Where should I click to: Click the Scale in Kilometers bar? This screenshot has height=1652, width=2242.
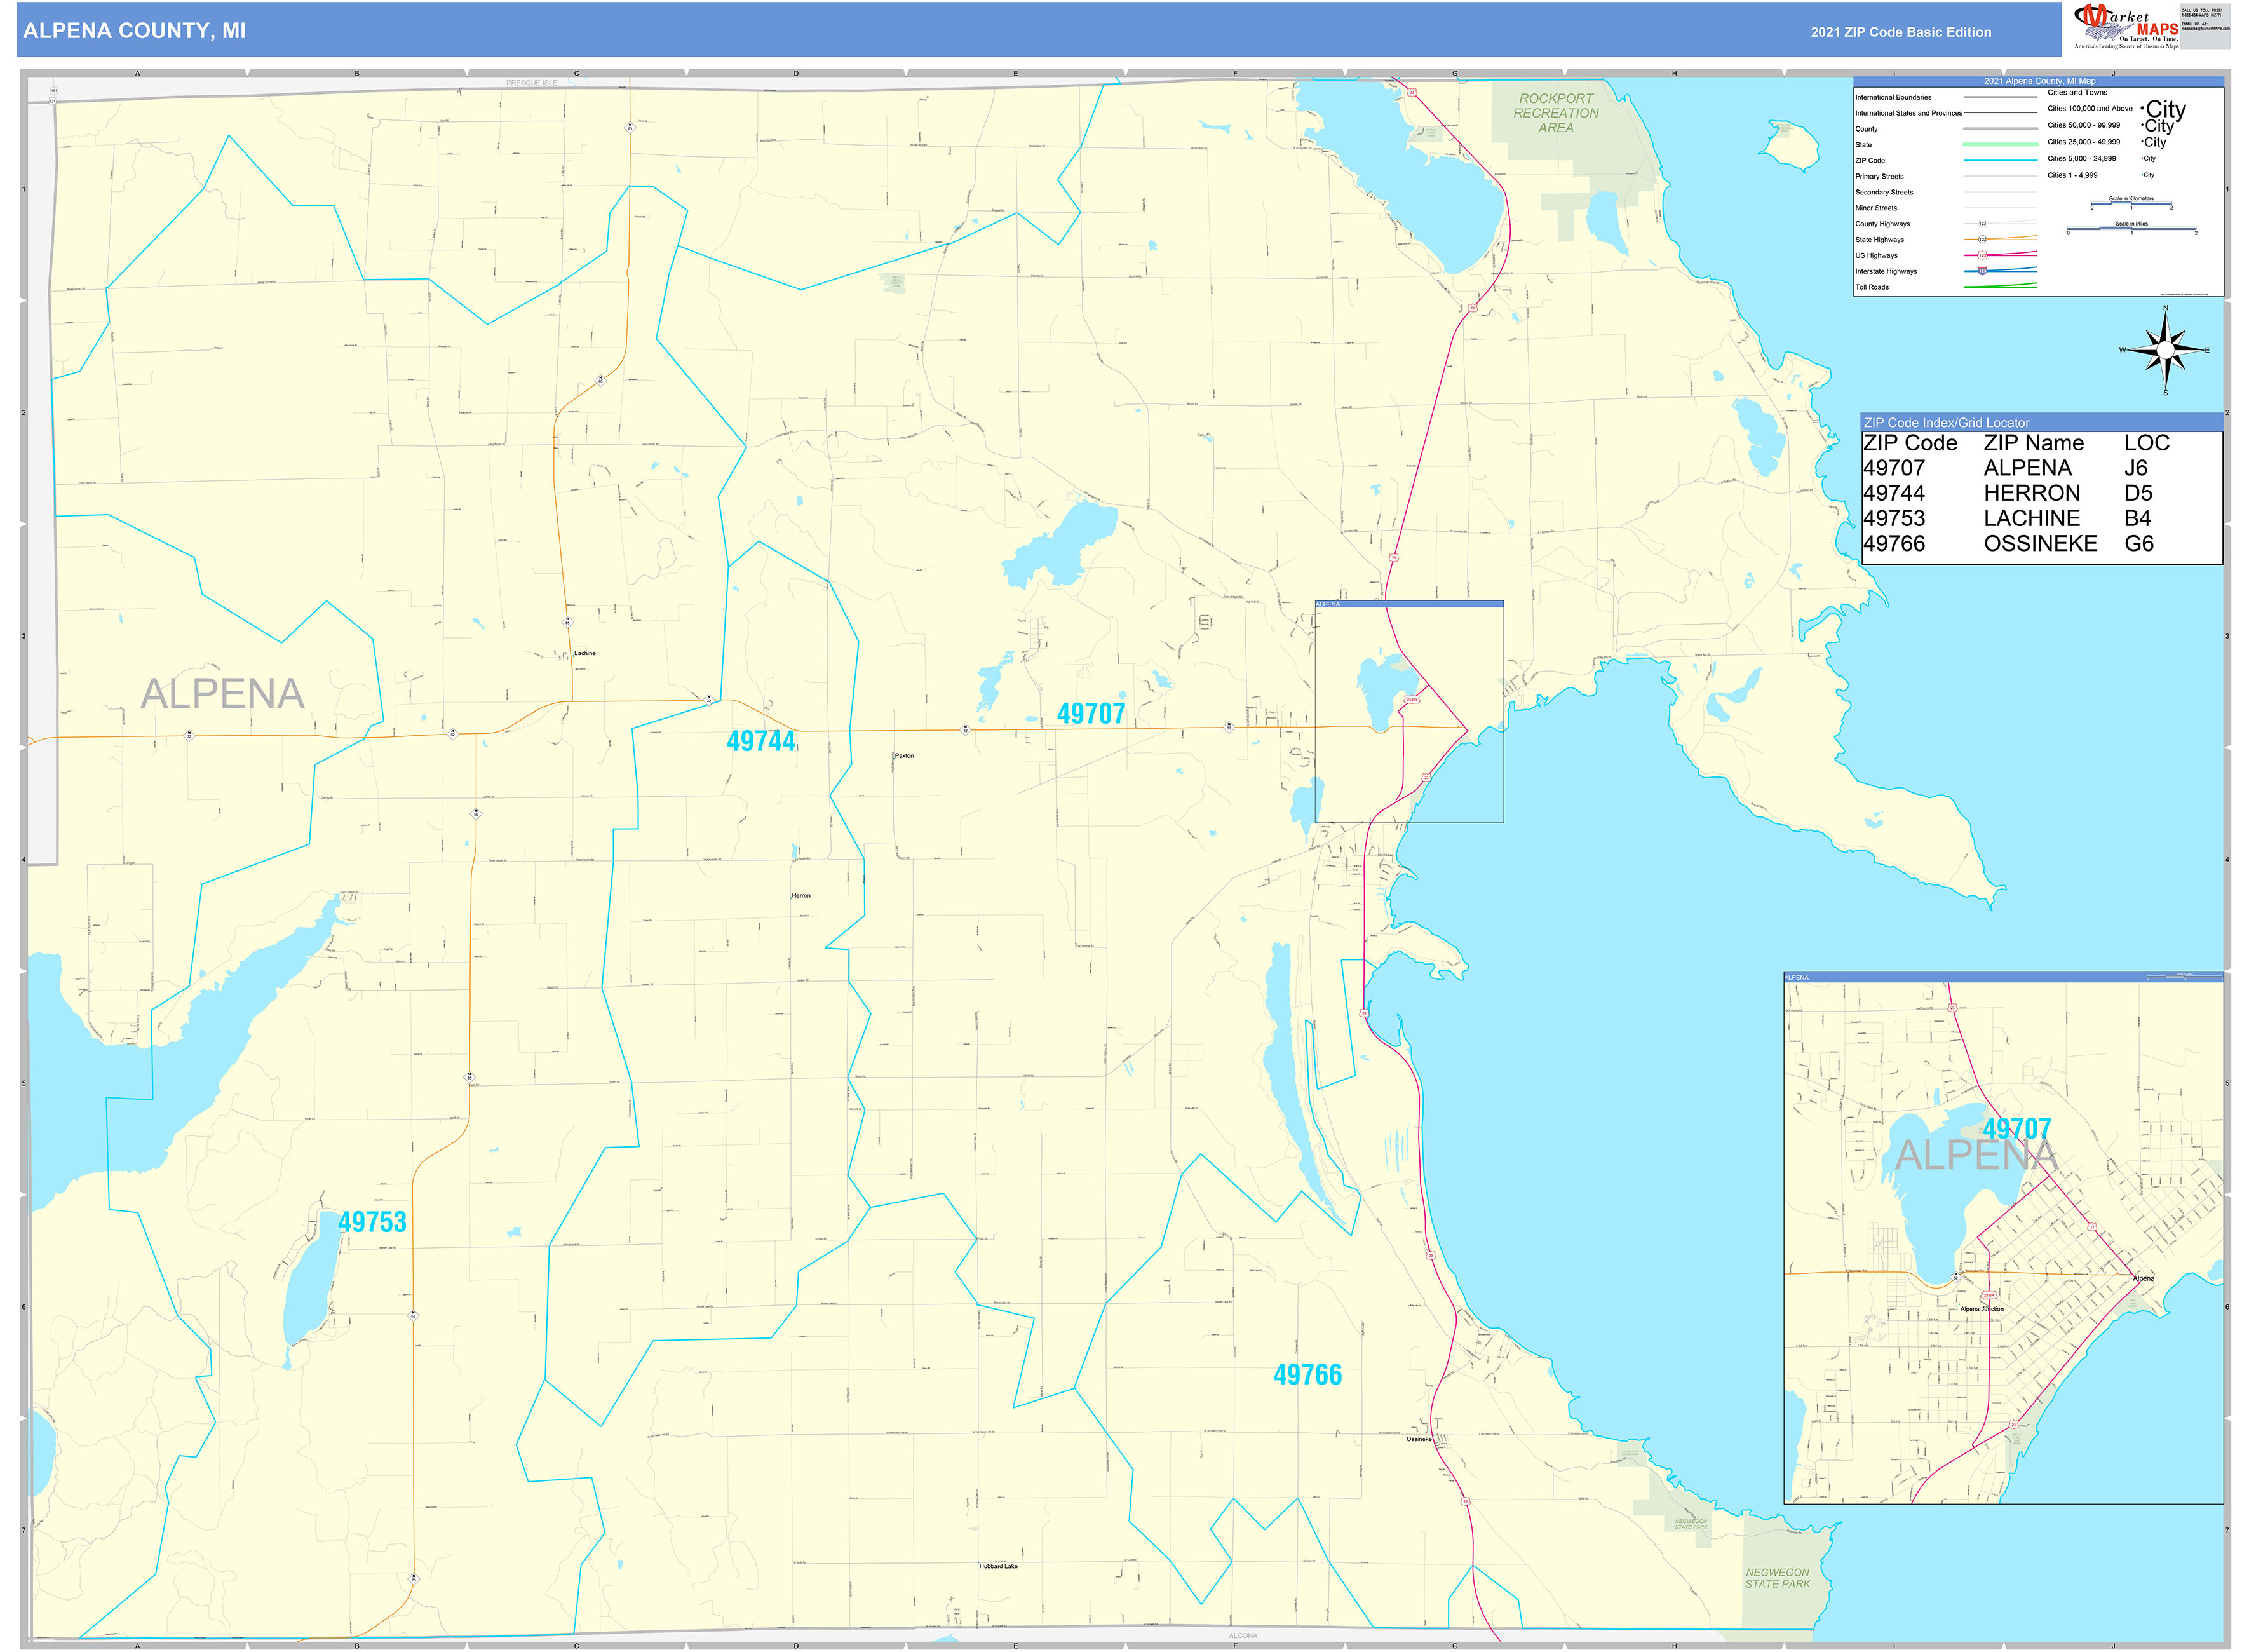(2132, 204)
